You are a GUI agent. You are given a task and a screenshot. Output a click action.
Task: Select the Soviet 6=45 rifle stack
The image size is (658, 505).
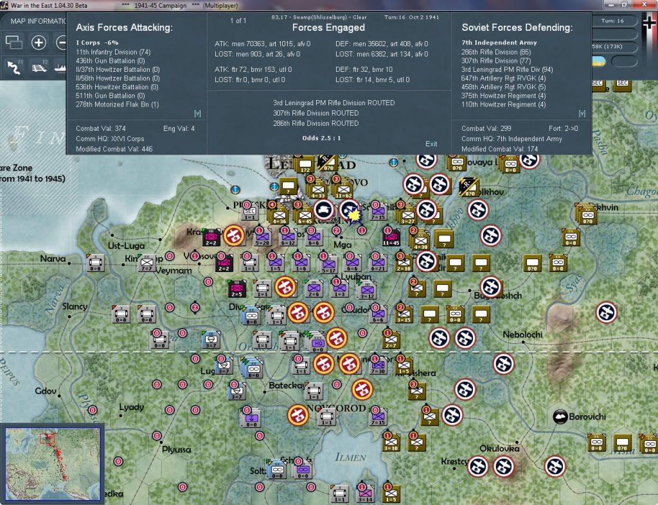[x=305, y=216]
